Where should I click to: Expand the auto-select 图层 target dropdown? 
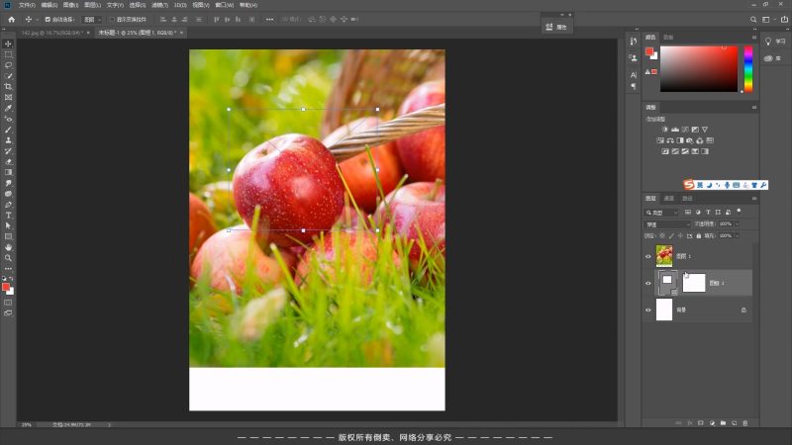point(91,19)
